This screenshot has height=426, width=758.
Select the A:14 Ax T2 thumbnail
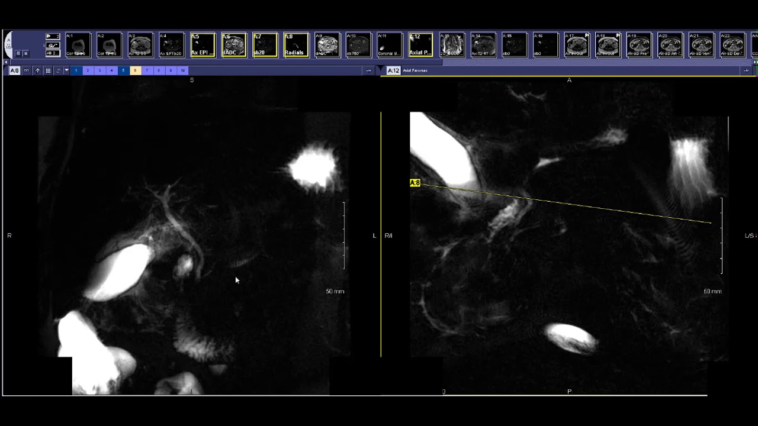pos(483,45)
